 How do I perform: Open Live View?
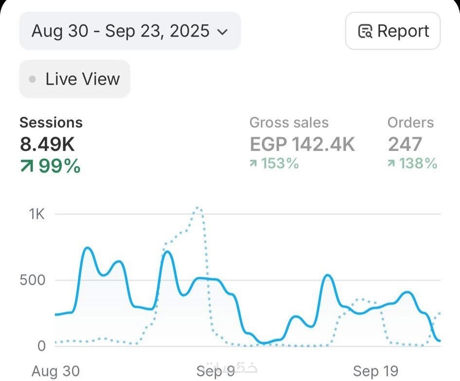pyautogui.click(x=75, y=79)
